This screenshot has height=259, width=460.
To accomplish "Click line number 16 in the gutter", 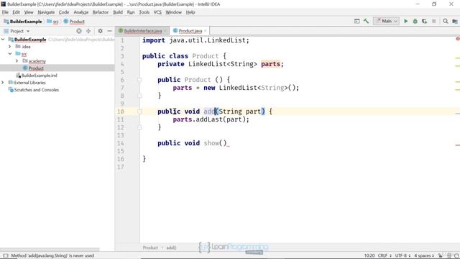I will click(x=121, y=159).
